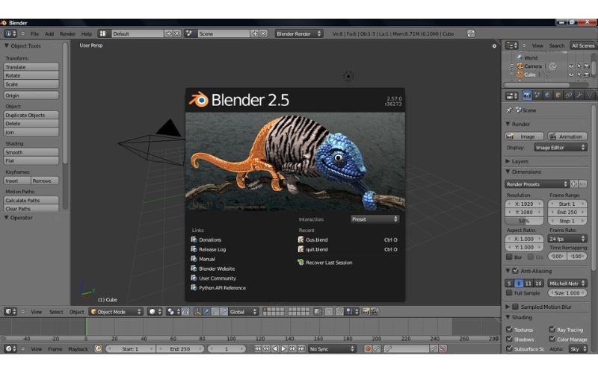Open the Display Image Editor dropdown
Image resolution: width=598 pixels, height=373 pixels.
coord(560,147)
